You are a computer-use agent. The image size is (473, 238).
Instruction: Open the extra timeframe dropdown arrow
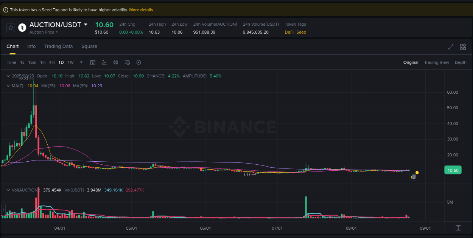[80, 62]
